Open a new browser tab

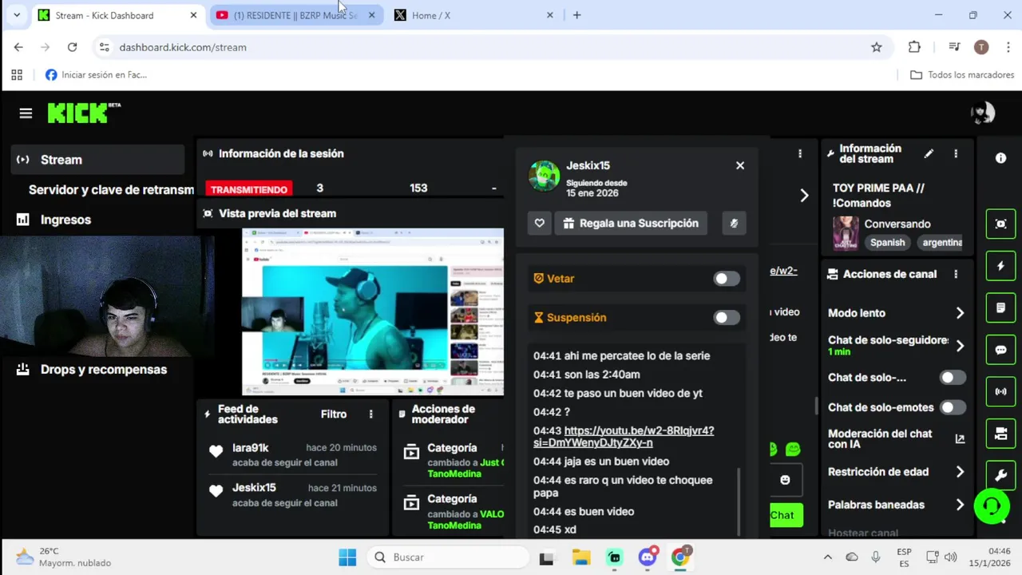click(x=576, y=15)
